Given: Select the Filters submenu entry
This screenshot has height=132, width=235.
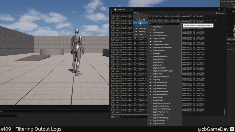Looking at the screenshot, I should click(140, 23).
